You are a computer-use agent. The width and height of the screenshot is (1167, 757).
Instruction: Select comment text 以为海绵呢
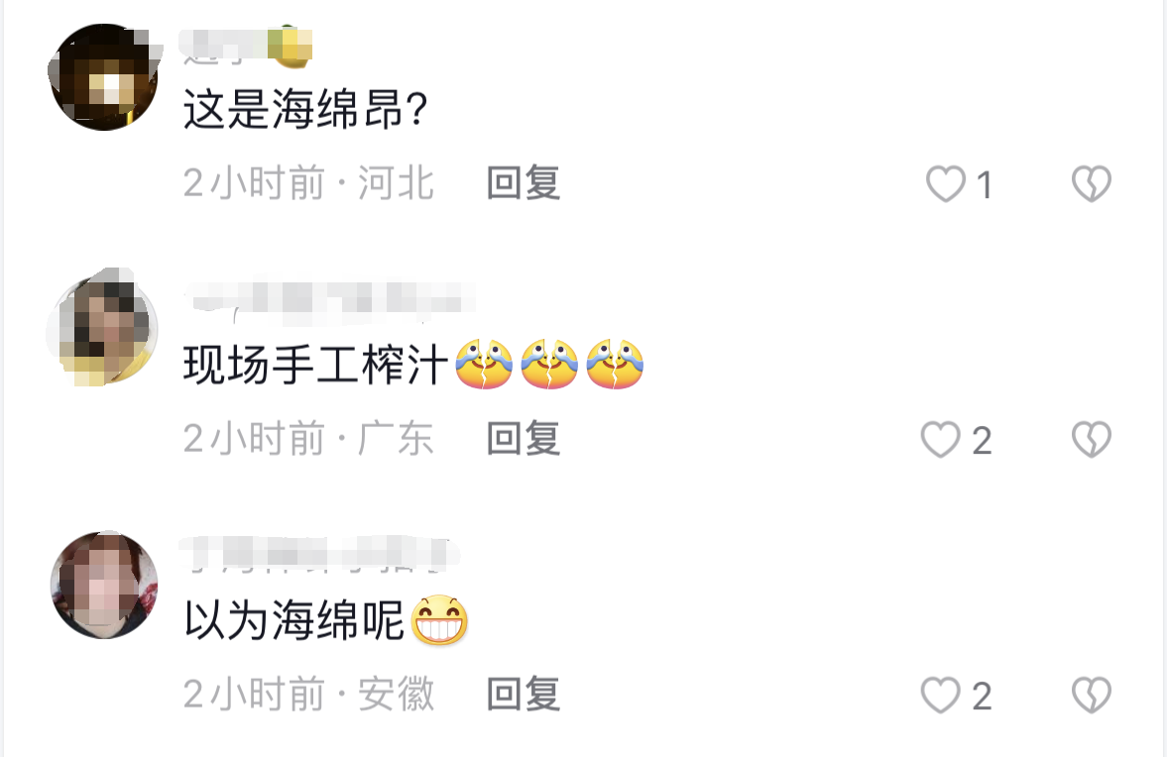point(294,620)
